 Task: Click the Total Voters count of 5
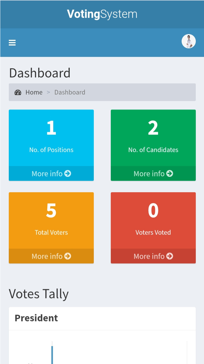tap(51, 210)
